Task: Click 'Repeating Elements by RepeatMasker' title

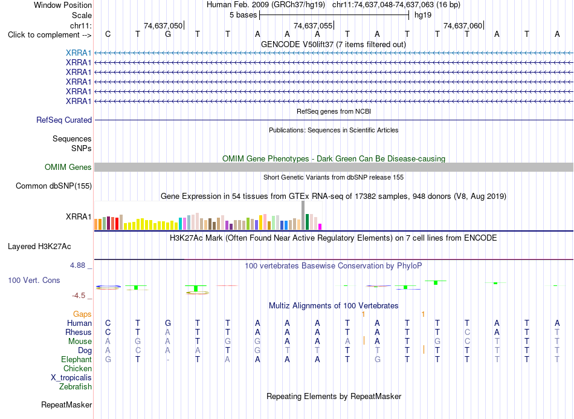Action: tap(334, 396)
